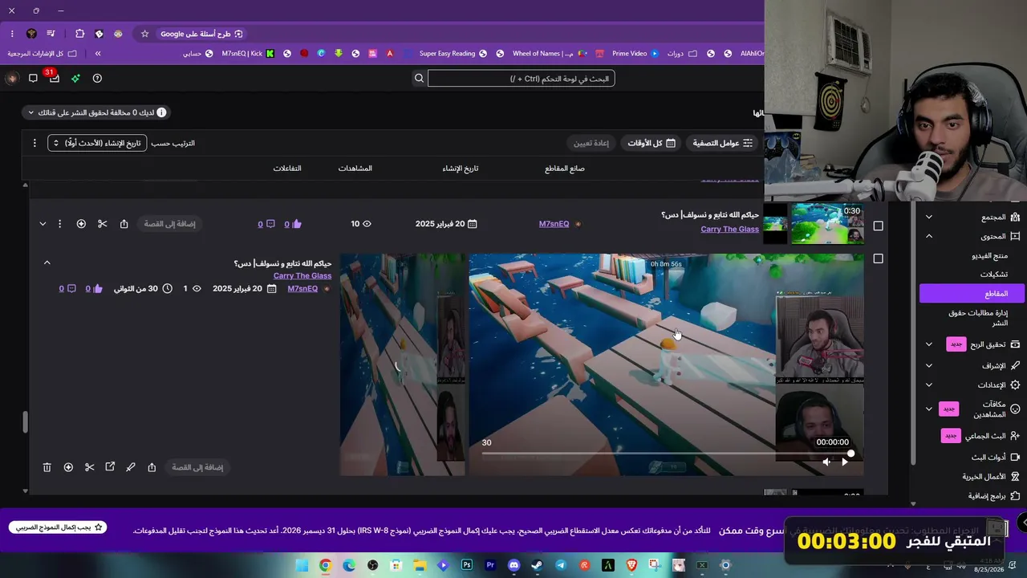Expand the copyright strikes notice لديك 0 مخالفة
This screenshot has width=1027, height=578.
96,112
